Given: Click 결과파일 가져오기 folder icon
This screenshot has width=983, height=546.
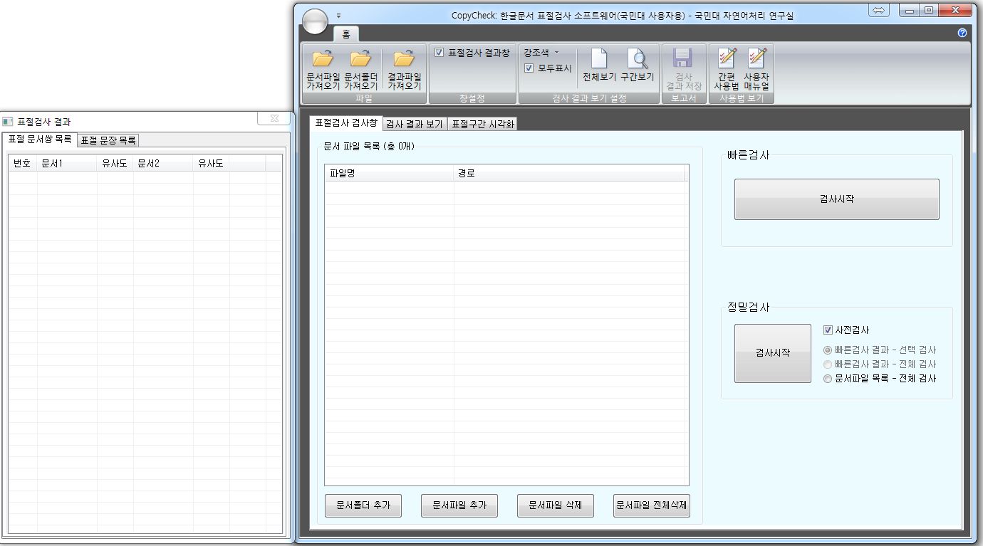Looking at the screenshot, I should pos(404,59).
